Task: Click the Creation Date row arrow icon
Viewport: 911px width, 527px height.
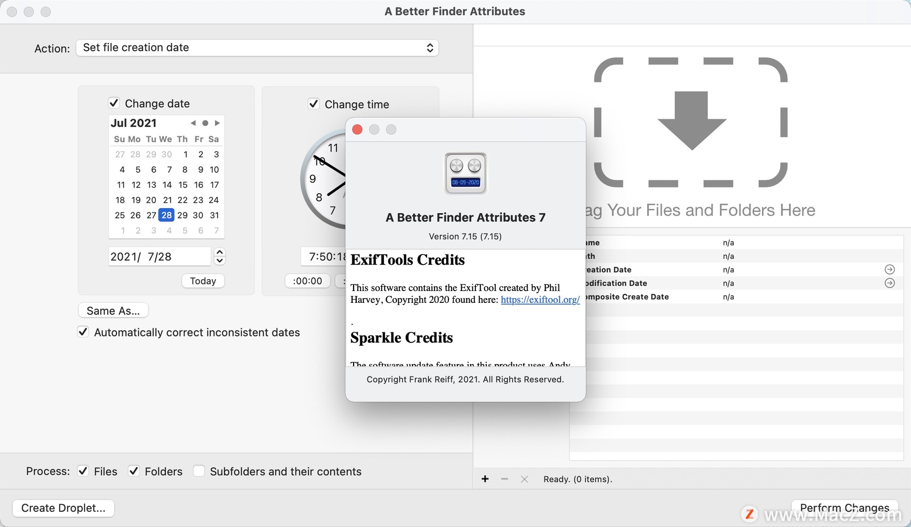Action: [x=890, y=269]
